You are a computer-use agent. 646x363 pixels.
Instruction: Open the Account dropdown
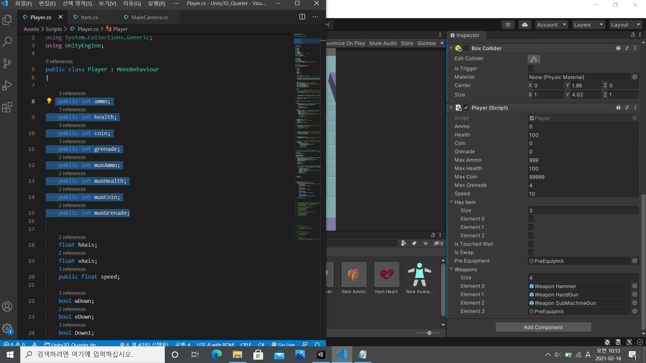551,25
